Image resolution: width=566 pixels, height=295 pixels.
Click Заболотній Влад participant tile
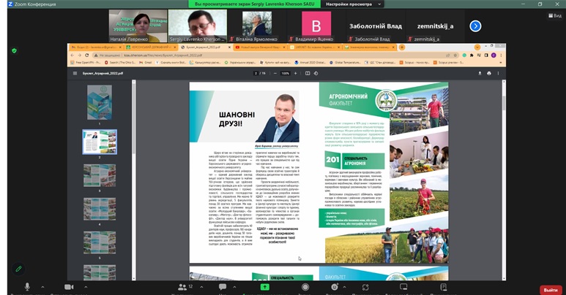[376, 26]
